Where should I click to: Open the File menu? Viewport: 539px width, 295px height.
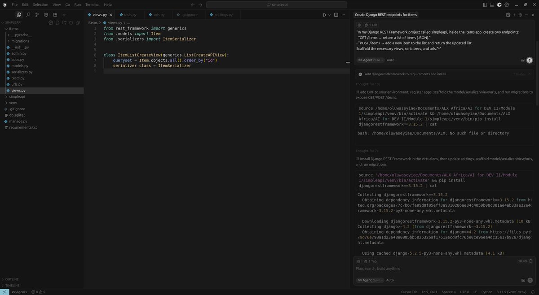(x=14, y=4)
